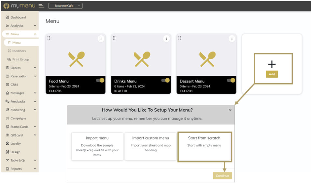Open Modifiers in the sidebar
Viewport: 311px width, 183px height.
[19, 51]
